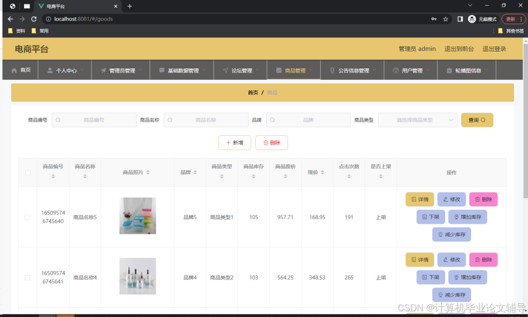Open 详情 for 商品名称5

point(420,199)
